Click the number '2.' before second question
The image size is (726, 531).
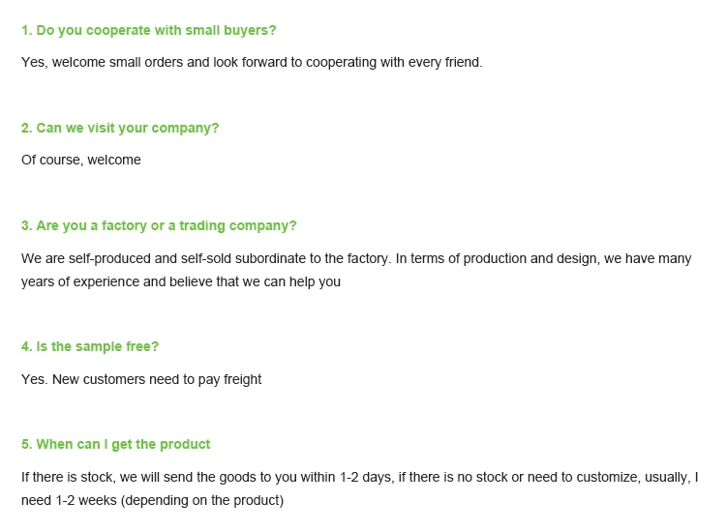pyautogui.click(x=27, y=128)
